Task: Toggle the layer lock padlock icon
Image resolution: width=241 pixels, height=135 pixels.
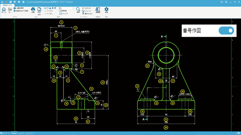Action: 50,8
